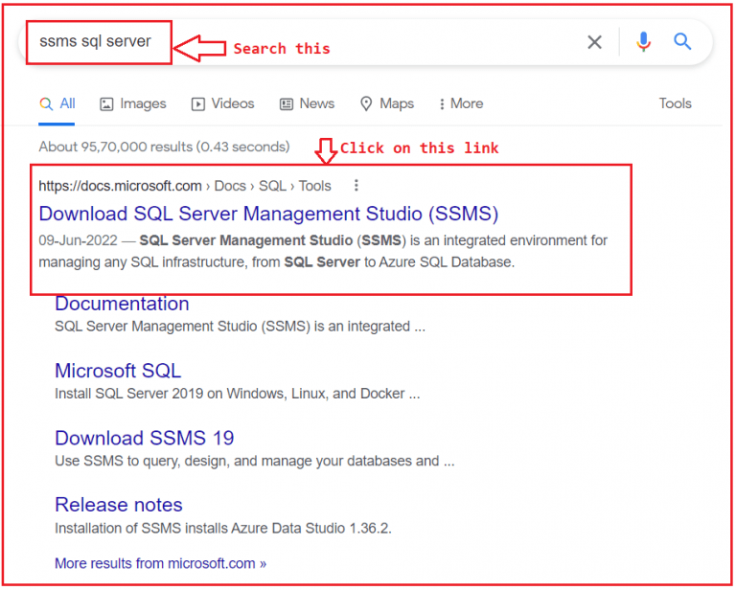Switch to the Videos tab
This screenshot has height=590, width=736.
click(223, 103)
